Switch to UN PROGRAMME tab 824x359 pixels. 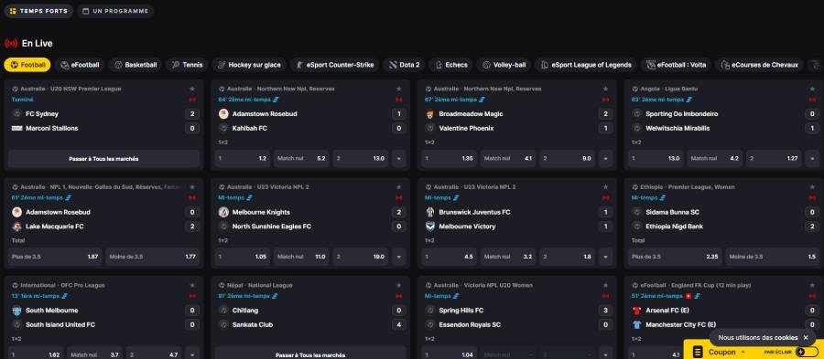tap(115, 11)
